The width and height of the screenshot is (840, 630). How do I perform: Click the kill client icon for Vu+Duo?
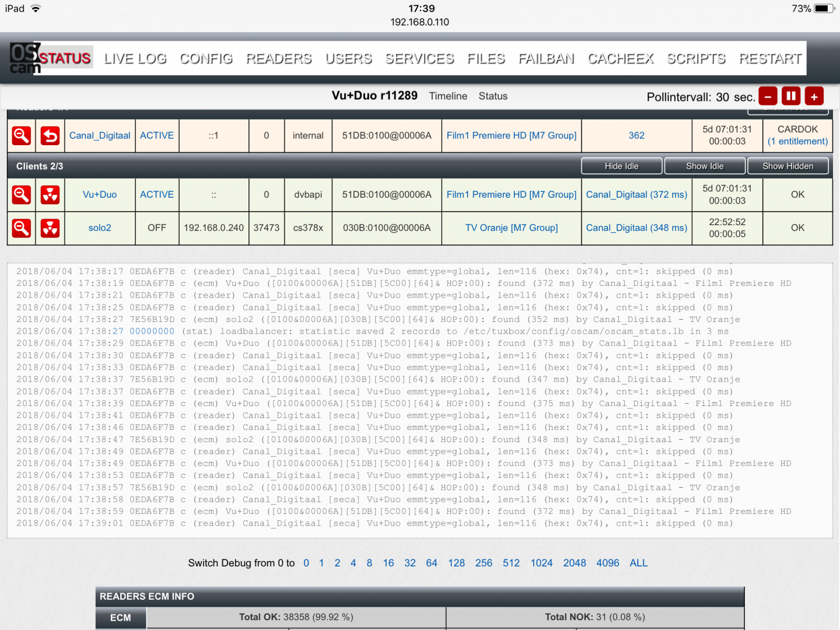pos(50,195)
